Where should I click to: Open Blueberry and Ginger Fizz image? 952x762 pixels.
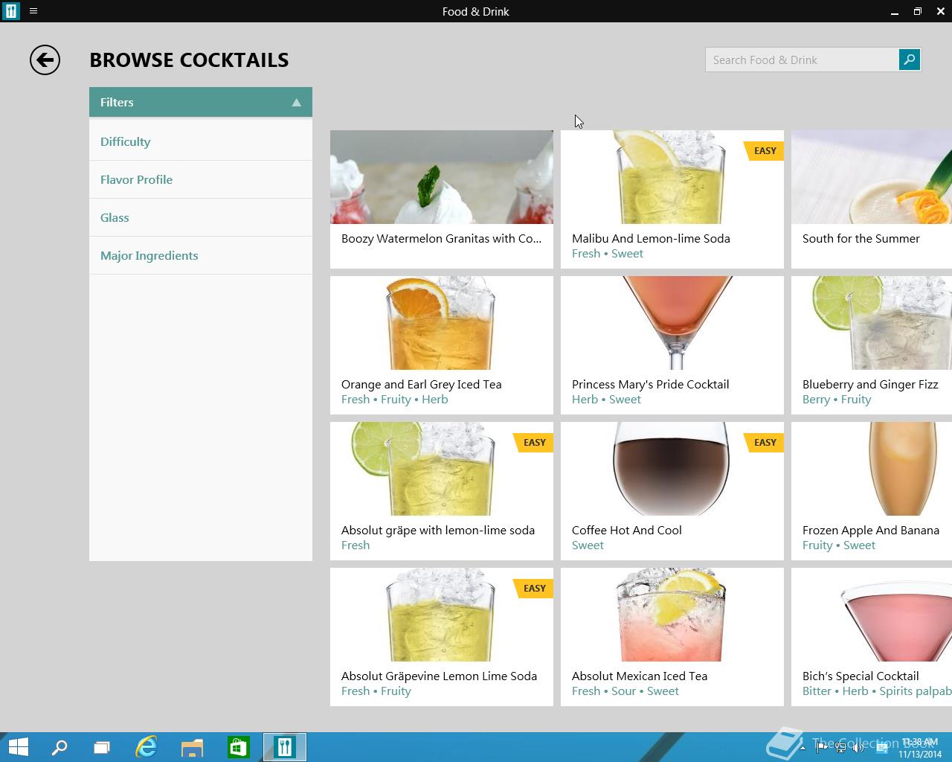coord(872,323)
